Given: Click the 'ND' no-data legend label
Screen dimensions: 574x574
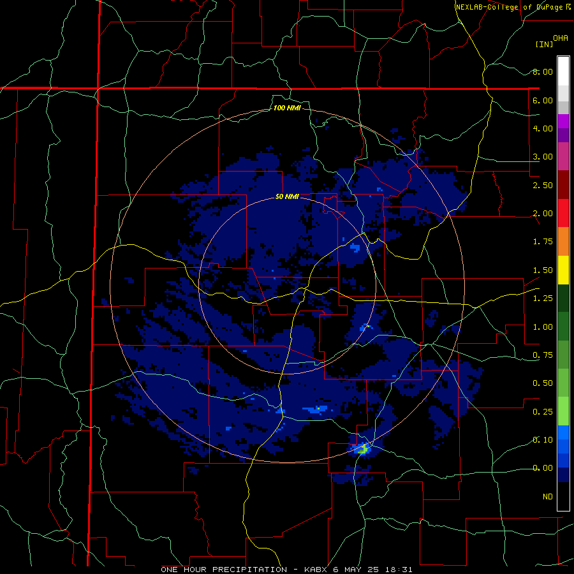Looking at the screenshot, I should [x=548, y=497].
